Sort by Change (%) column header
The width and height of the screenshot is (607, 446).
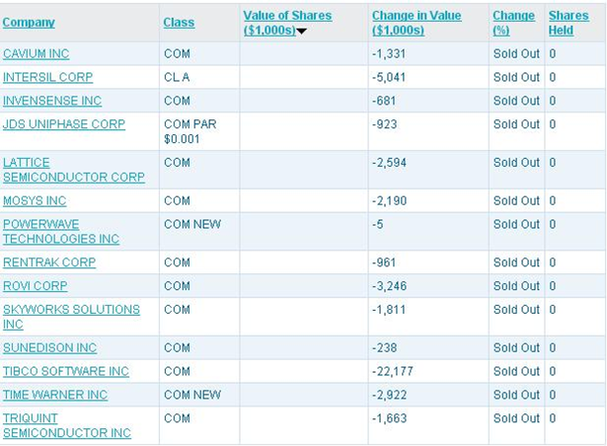513,23
